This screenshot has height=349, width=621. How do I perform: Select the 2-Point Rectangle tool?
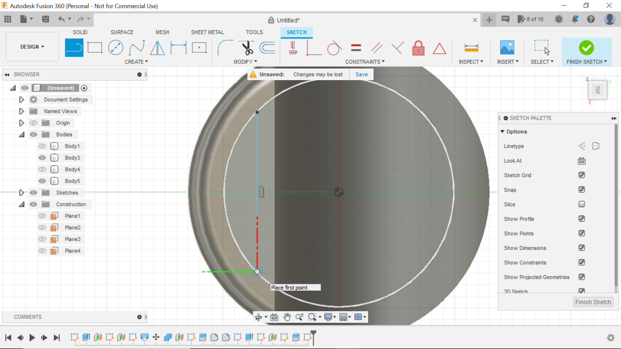pyautogui.click(x=95, y=47)
